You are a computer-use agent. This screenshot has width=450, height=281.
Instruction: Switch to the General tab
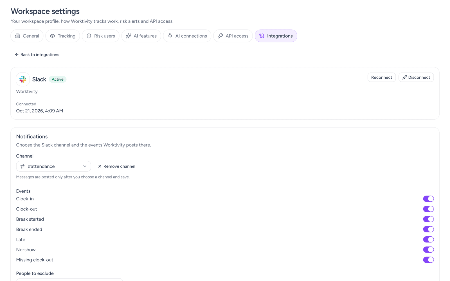point(27,36)
